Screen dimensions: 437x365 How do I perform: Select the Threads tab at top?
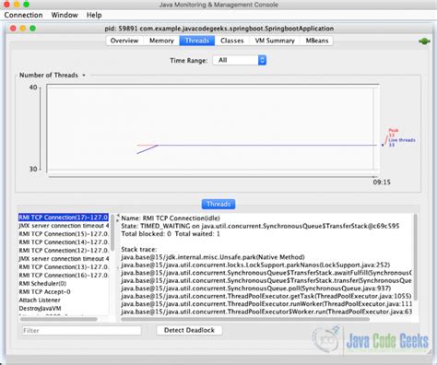(197, 41)
